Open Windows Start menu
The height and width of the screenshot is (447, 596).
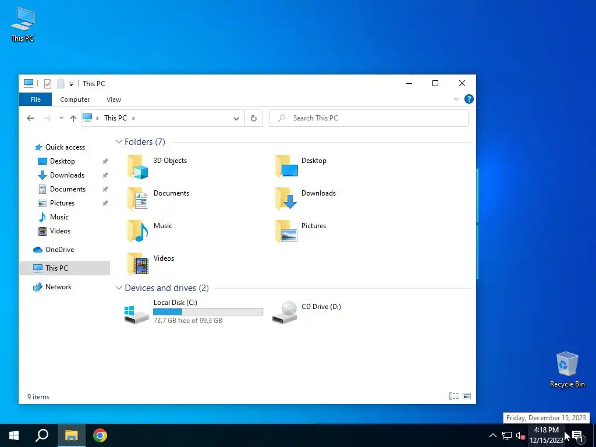pyautogui.click(x=14, y=435)
